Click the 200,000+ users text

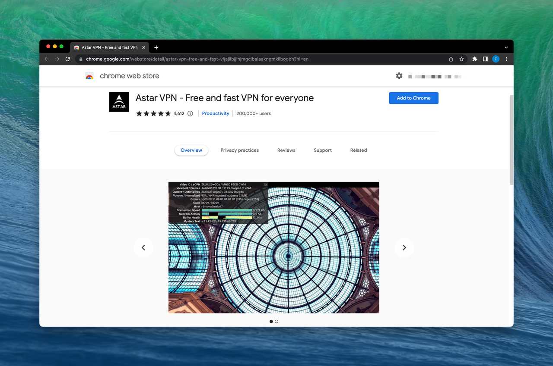pos(254,113)
